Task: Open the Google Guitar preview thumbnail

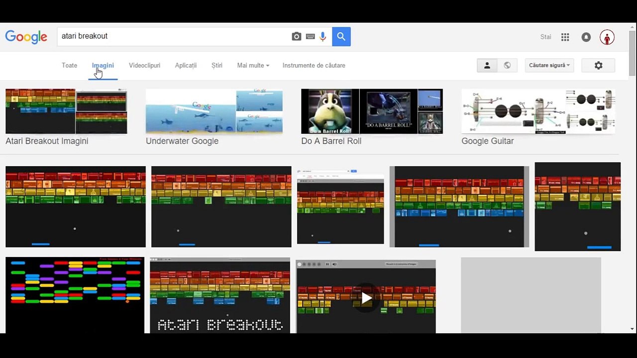Action: tap(538, 111)
